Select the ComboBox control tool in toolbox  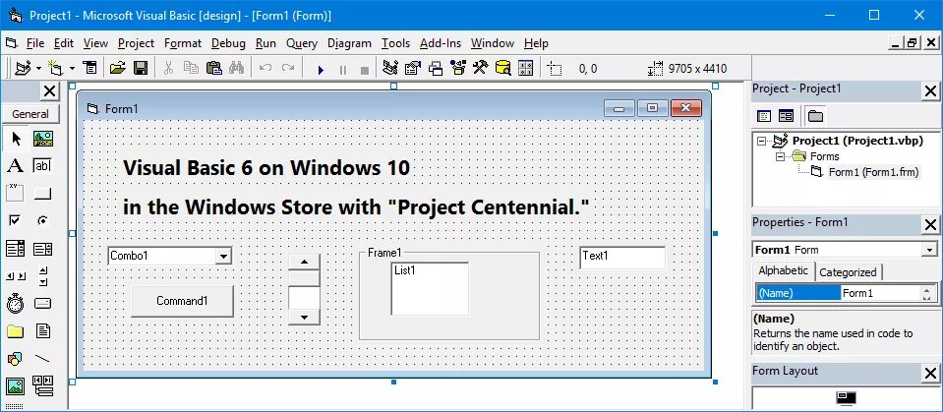click(x=16, y=248)
